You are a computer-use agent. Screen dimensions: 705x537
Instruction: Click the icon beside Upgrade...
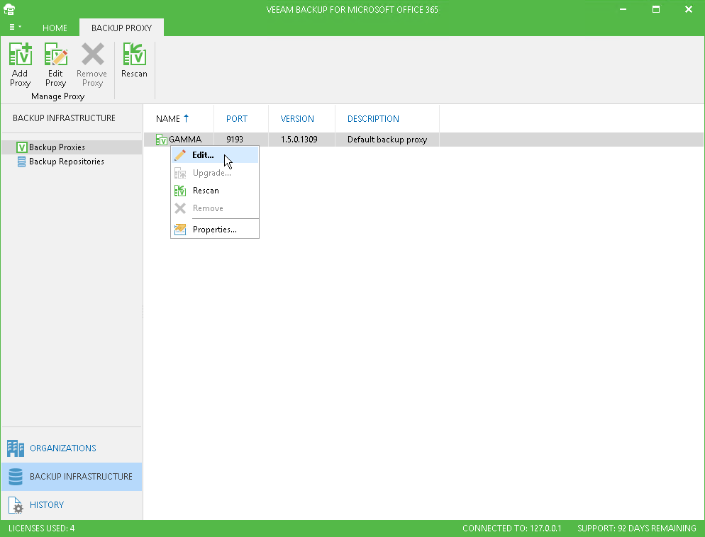(180, 173)
